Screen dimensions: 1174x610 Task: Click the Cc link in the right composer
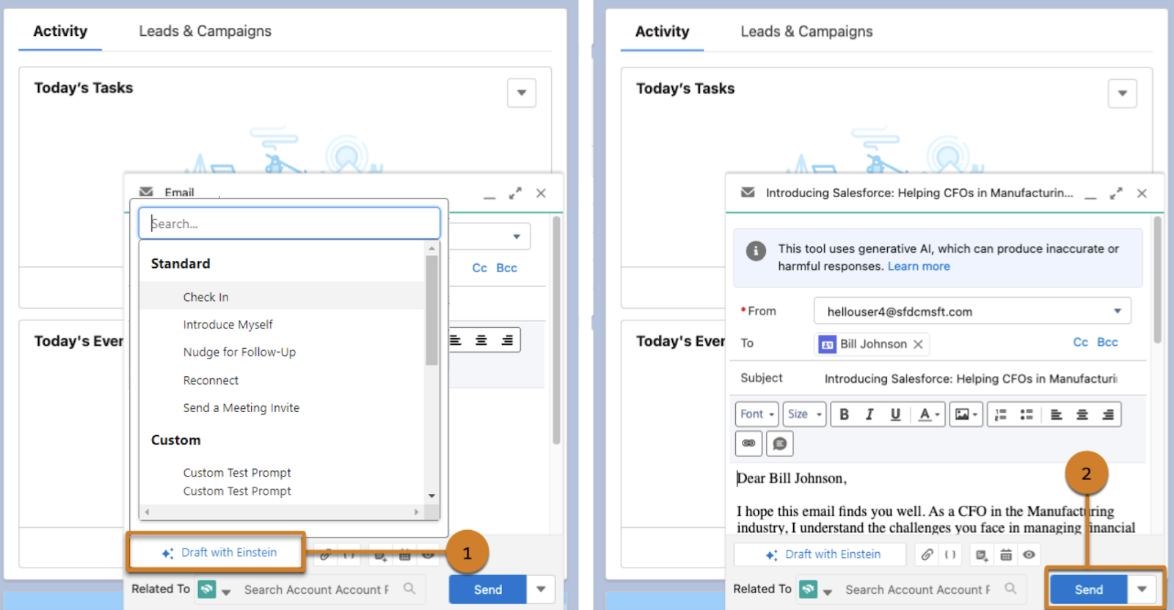click(1081, 342)
